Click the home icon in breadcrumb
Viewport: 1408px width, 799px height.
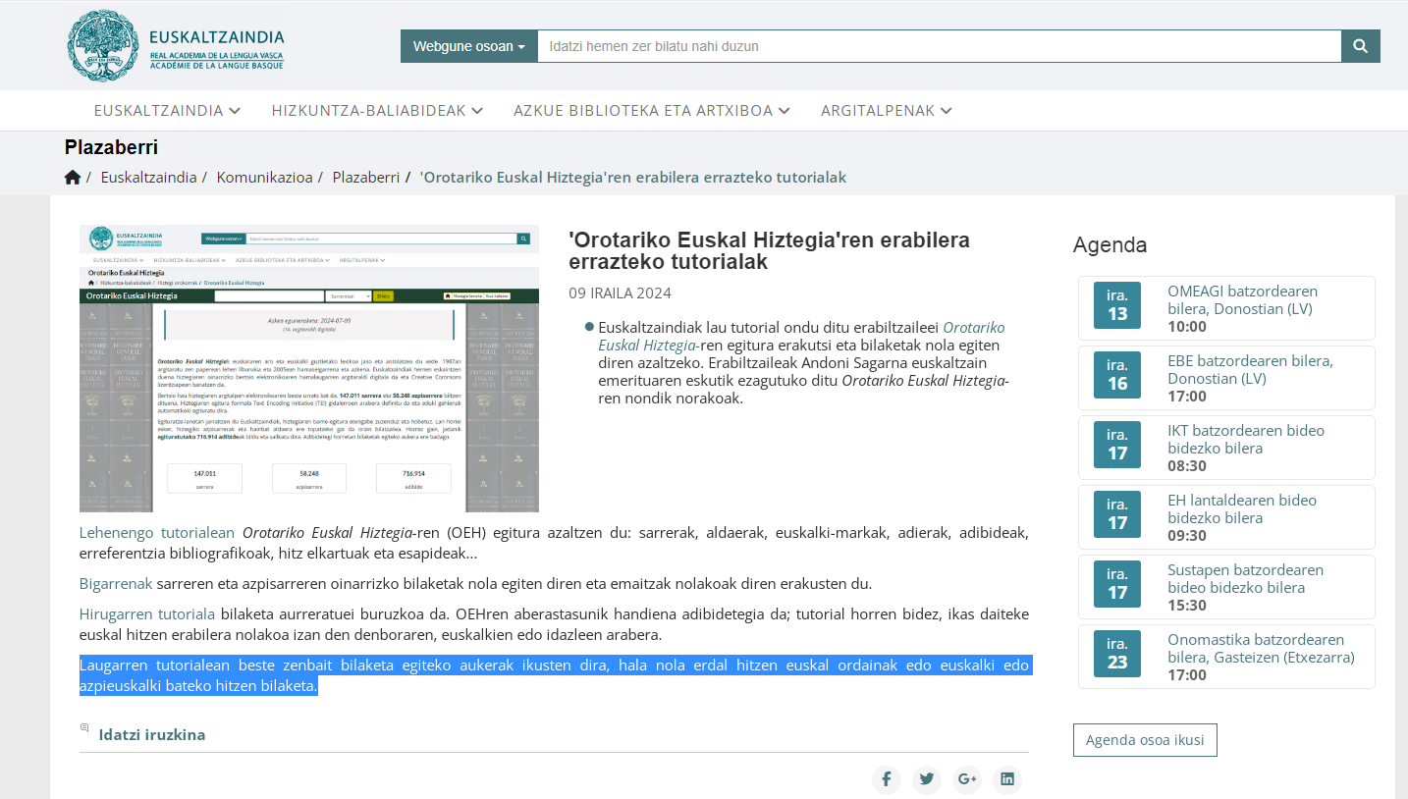pos(73,178)
